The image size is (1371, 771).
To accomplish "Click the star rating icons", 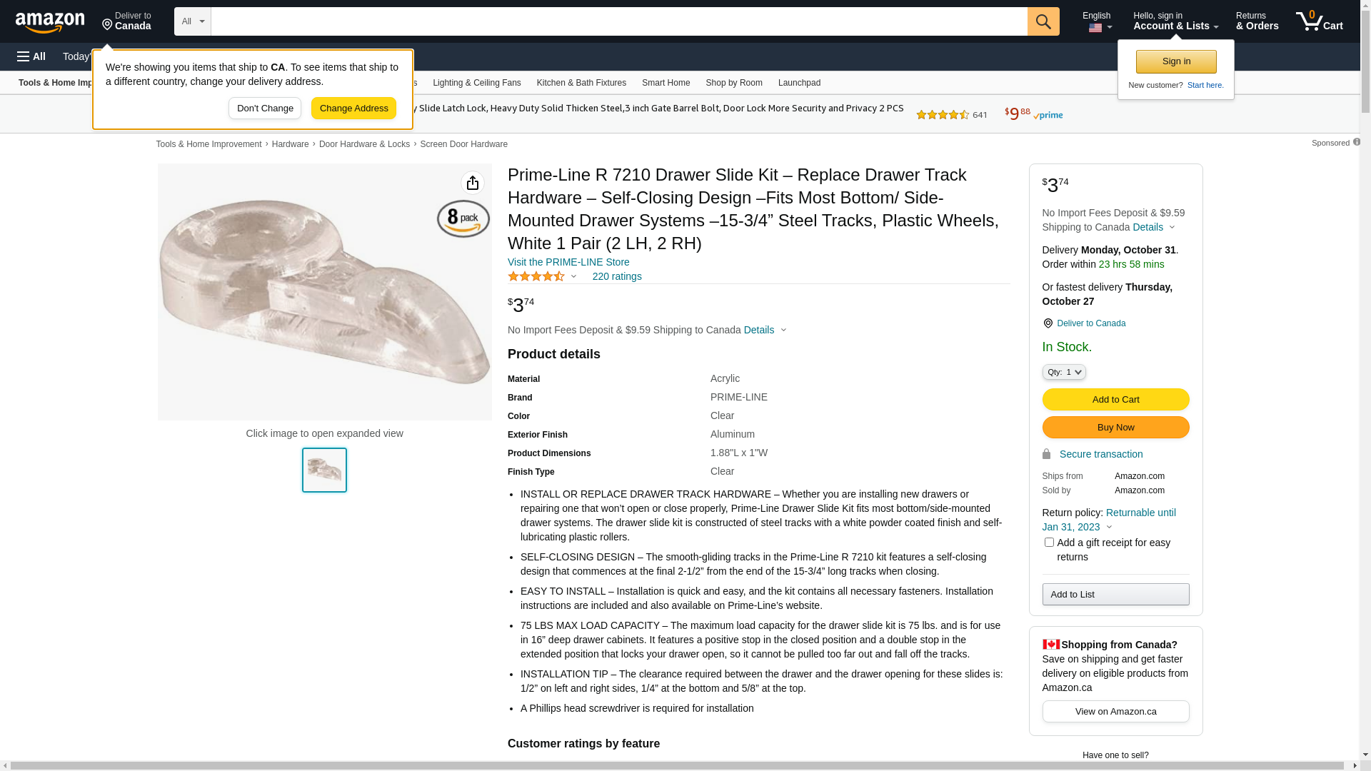I will tap(536, 276).
